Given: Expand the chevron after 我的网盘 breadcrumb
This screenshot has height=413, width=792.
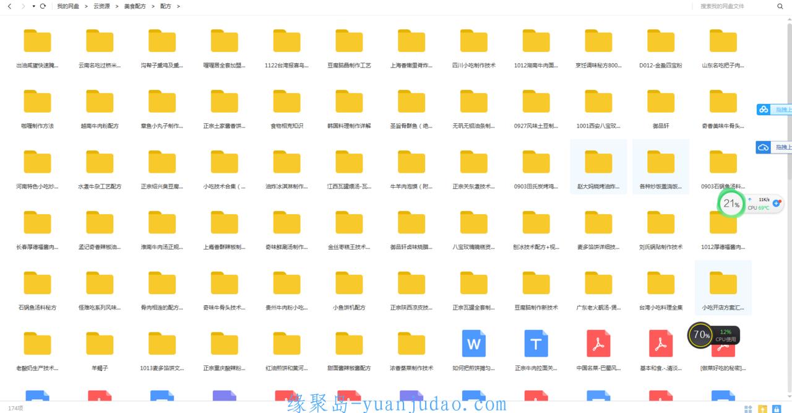Looking at the screenshot, I should click(x=86, y=6).
